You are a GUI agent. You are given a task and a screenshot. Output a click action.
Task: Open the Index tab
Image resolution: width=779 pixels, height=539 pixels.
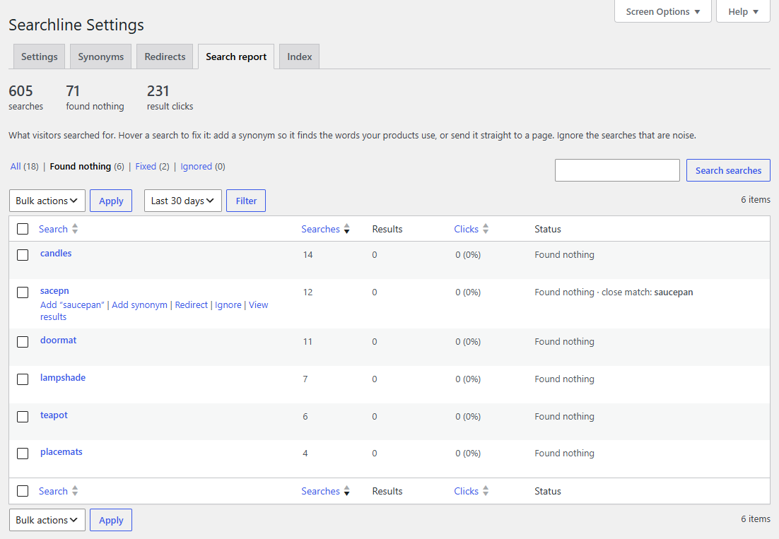click(300, 57)
